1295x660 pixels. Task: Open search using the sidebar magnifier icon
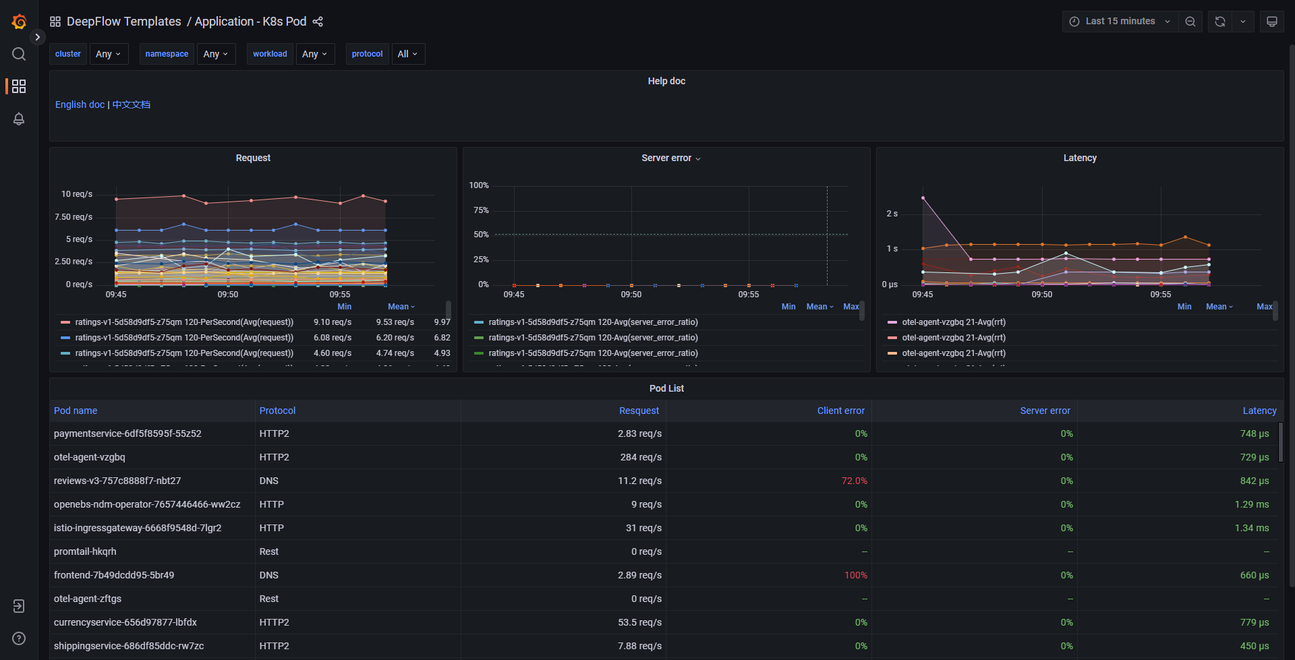click(x=18, y=54)
